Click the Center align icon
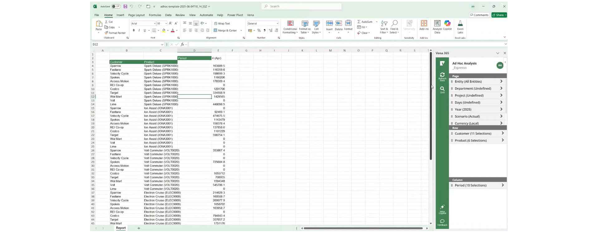Viewport: 598px width, 233px height. [x=190, y=30]
